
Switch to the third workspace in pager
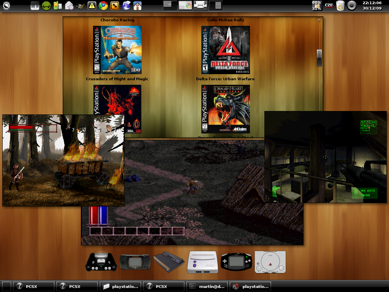(x=201, y=5)
